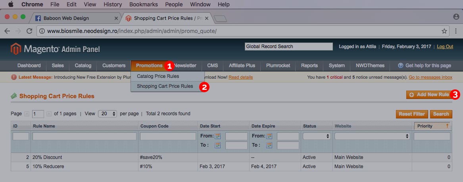The height and width of the screenshot is (182, 463).
Task: Open the Bookmarks menu in menu bar
Action: pyautogui.click(x=144, y=4)
